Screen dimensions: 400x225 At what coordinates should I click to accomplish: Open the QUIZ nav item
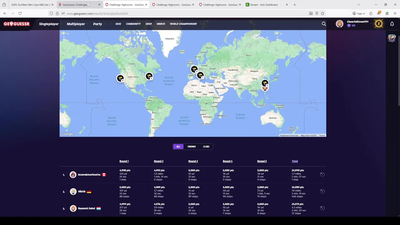tap(118, 24)
